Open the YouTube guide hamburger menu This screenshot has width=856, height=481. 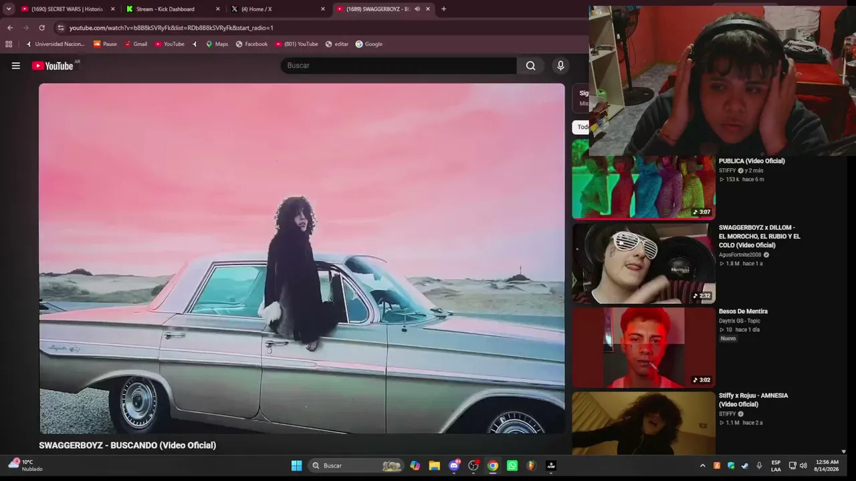point(16,65)
